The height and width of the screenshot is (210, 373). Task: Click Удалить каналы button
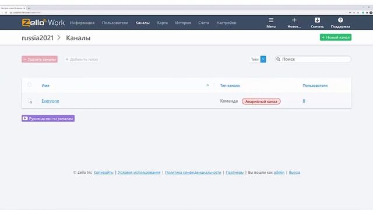pos(40,60)
